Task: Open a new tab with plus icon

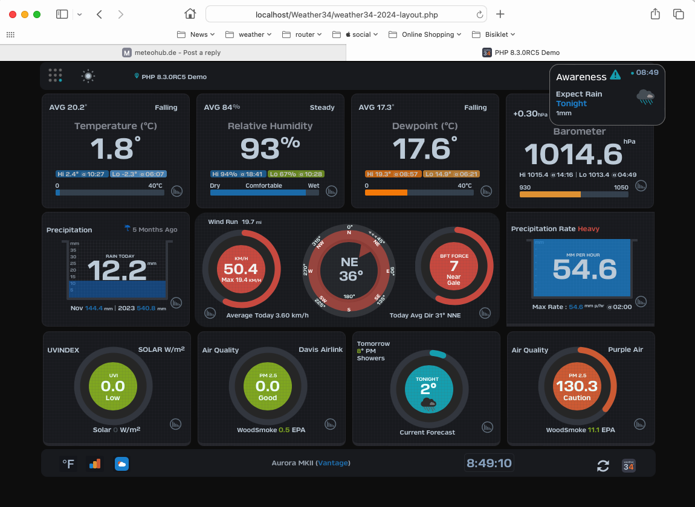Action: (500, 14)
